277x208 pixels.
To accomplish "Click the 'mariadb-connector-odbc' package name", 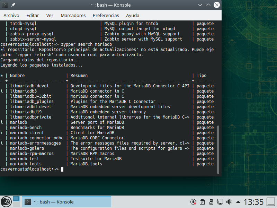I will click(x=37, y=138).
